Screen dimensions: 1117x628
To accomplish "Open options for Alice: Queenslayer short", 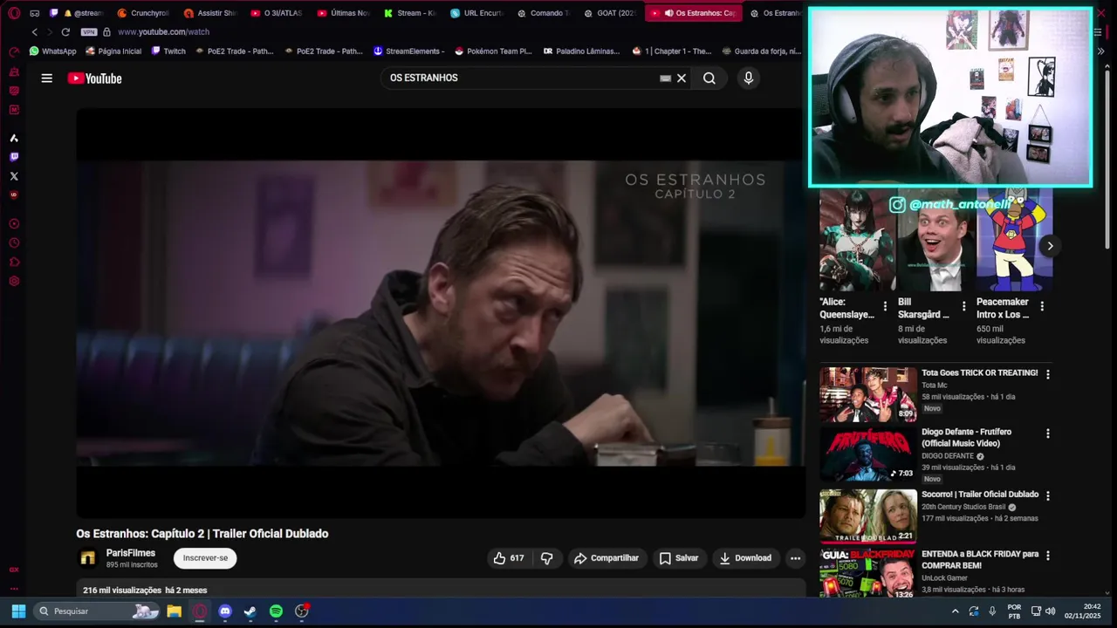I will (885, 306).
